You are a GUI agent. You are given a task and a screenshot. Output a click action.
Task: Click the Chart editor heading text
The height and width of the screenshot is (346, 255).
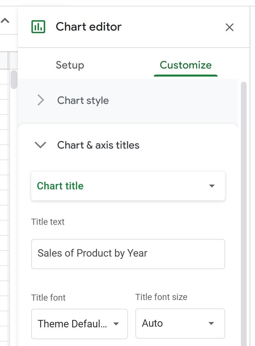tap(89, 27)
